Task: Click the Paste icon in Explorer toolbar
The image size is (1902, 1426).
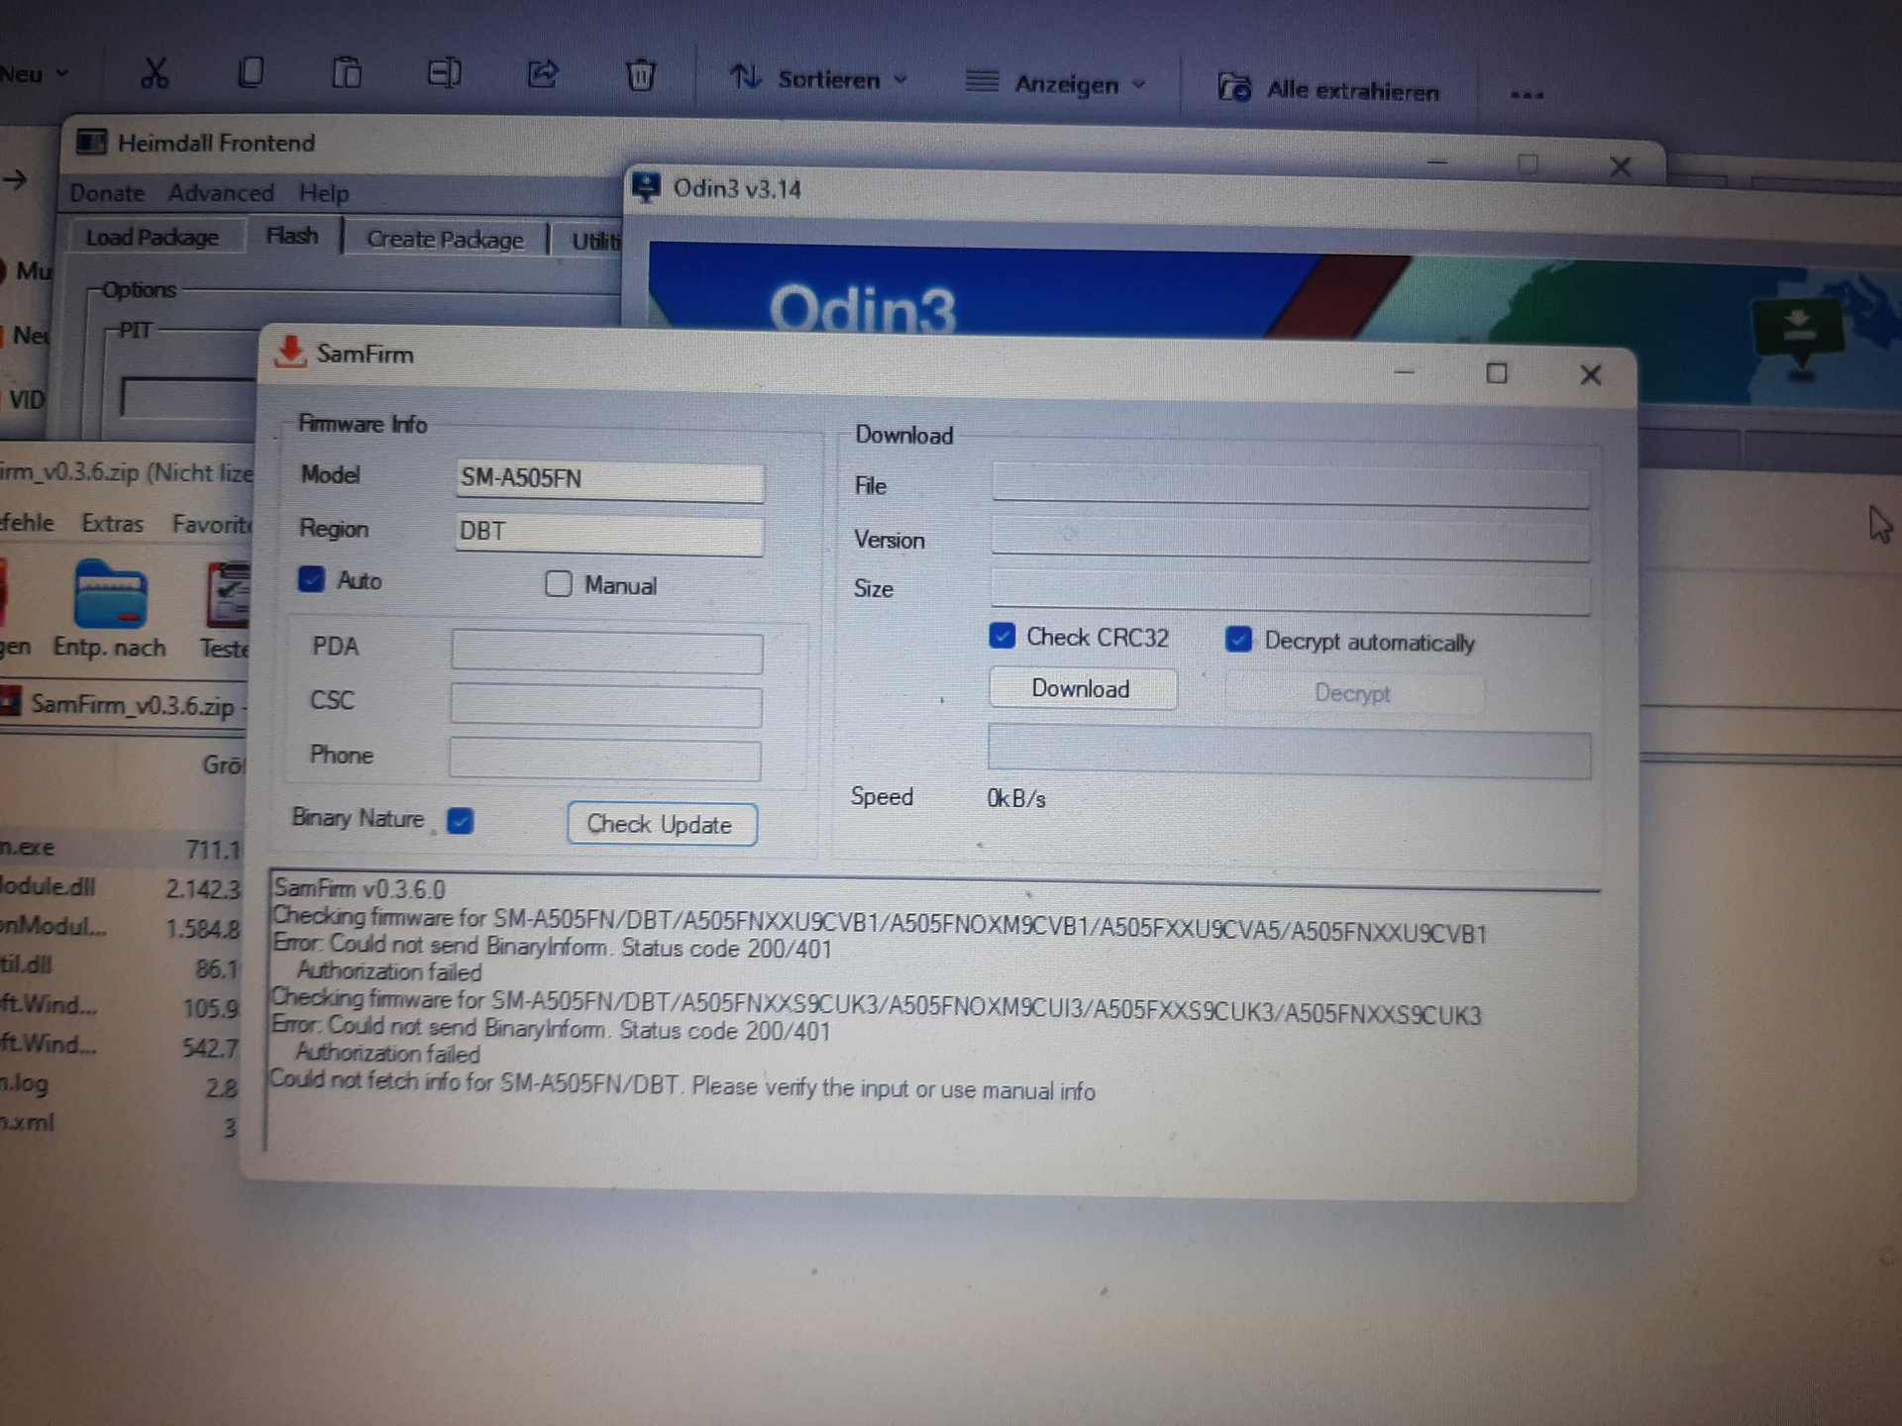Action: tap(347, 73)
